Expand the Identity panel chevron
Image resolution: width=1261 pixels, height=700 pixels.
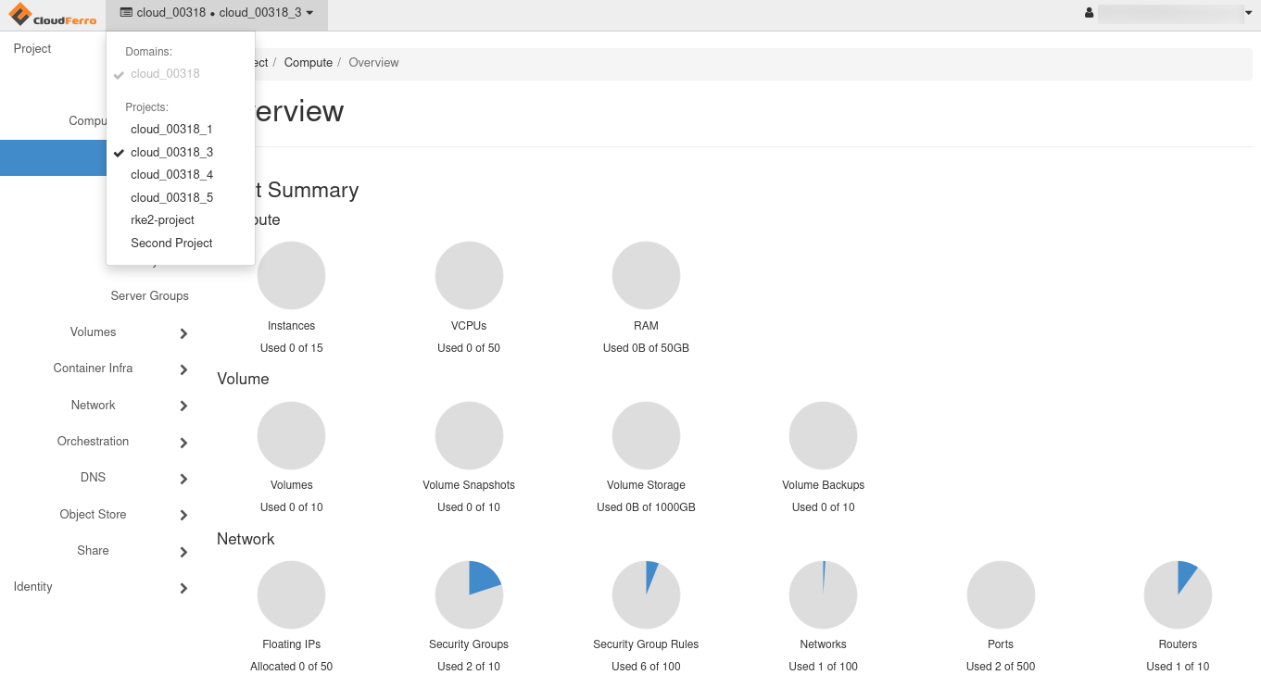(x=183, y=588)
